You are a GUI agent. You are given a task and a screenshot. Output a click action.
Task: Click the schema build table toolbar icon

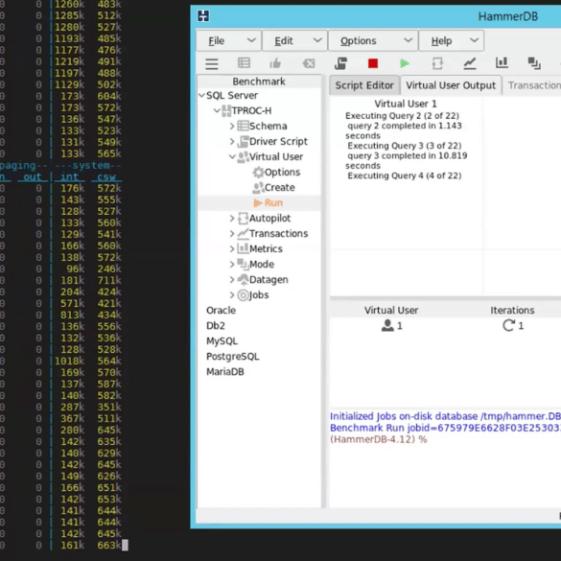(x=244, y=63)
